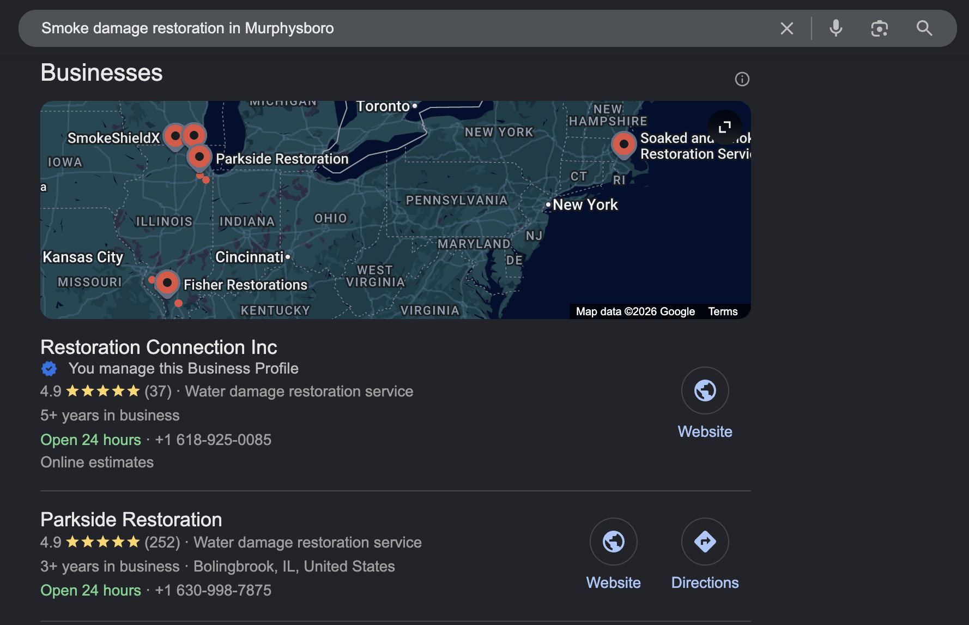969x625 pixels.
Task: Run the search with the magnifier icon
Action: (924, 28)
